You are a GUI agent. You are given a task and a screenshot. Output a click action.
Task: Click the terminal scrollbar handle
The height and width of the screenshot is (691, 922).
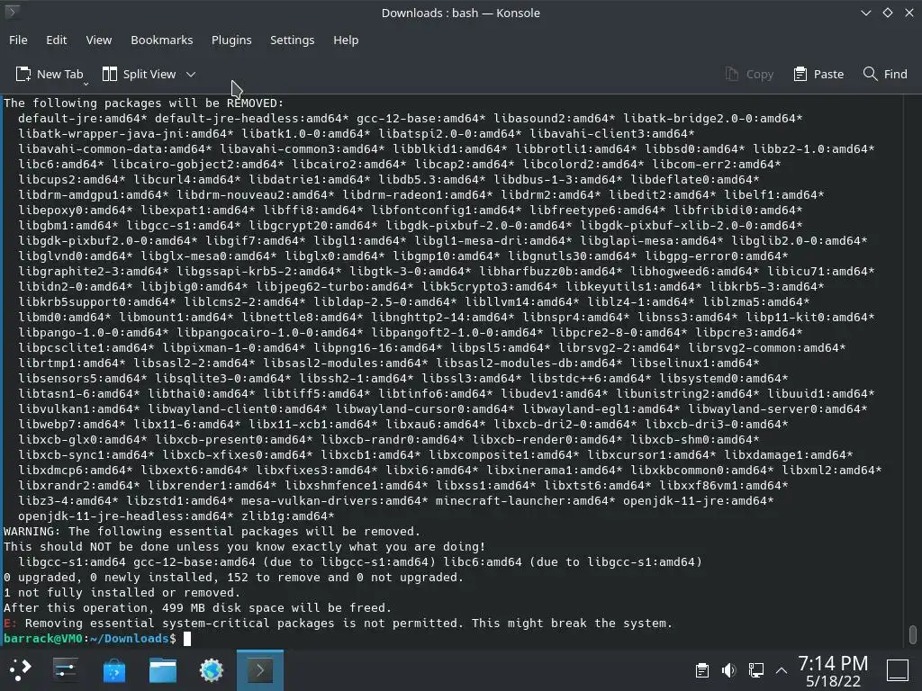tap(913, 634)
